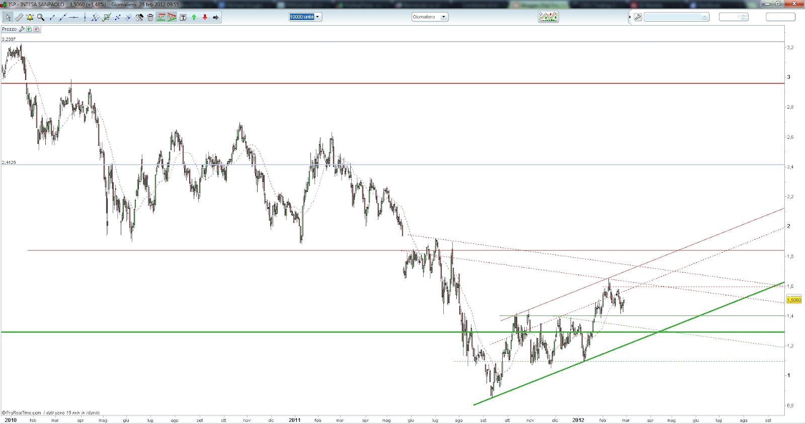Image resolution: width=805 pixels, height=424 pixels.
Task: Toggle the support and resistance lines tool
Action: (161, 17)
